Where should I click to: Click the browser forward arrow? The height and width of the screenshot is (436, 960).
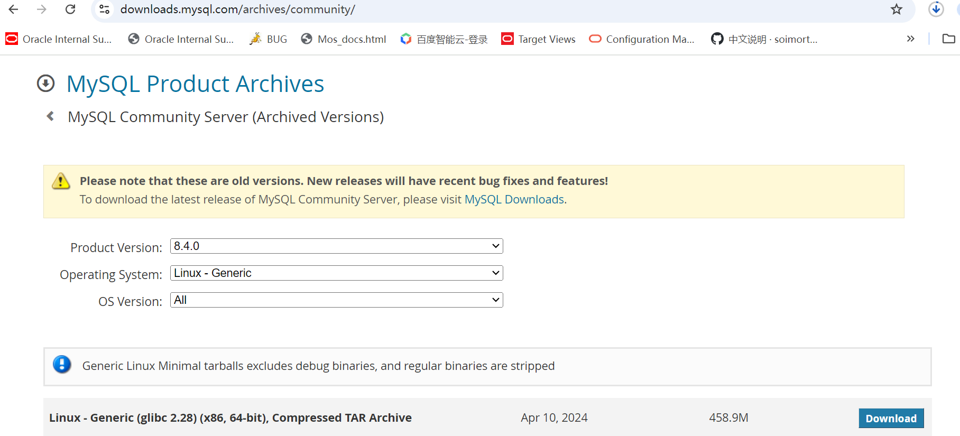tap(42, 10)
